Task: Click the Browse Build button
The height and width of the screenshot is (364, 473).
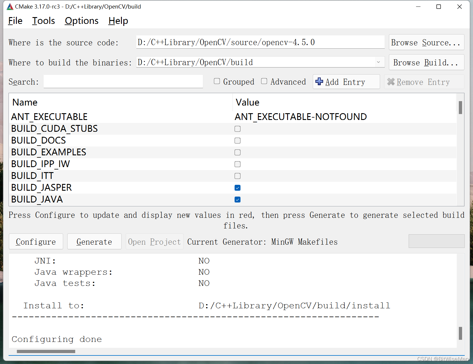Action: [426, 62]
